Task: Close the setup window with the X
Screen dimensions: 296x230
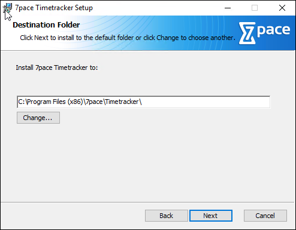Action: coord(282,8)
